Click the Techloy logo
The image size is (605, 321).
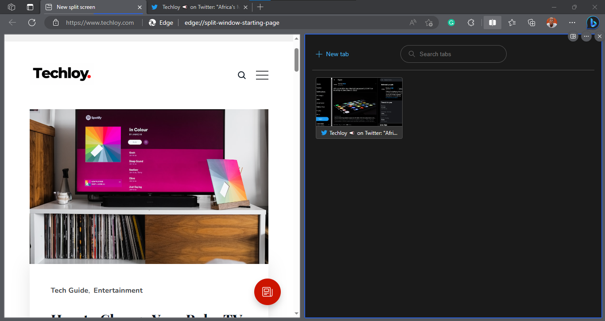[62, 73]
